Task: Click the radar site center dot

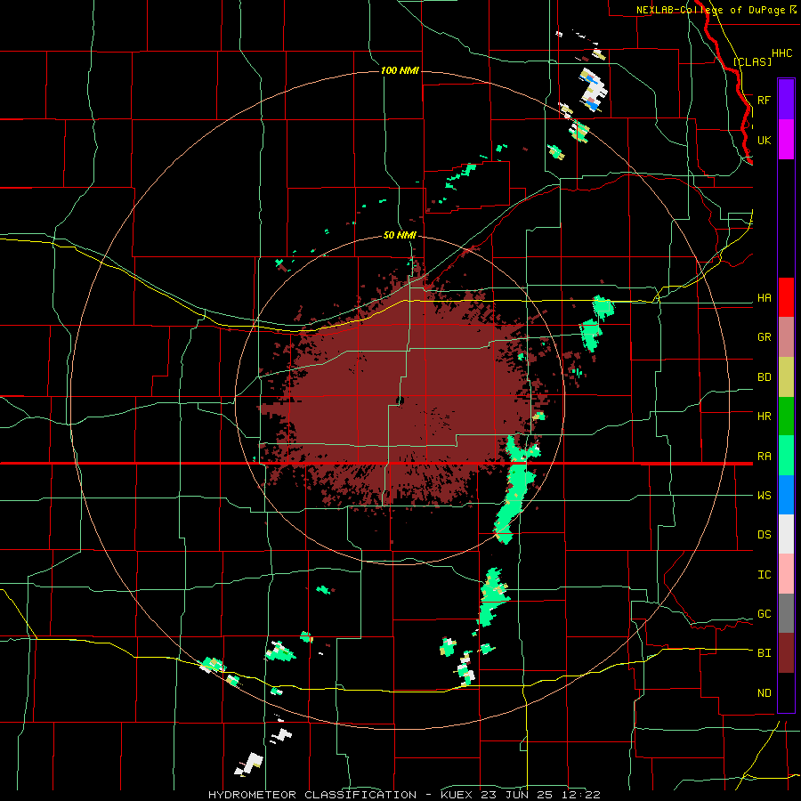Action: 400,400
